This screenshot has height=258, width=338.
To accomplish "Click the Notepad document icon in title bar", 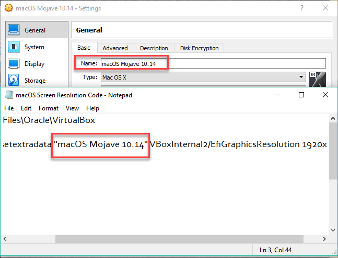I will [9, 95].
